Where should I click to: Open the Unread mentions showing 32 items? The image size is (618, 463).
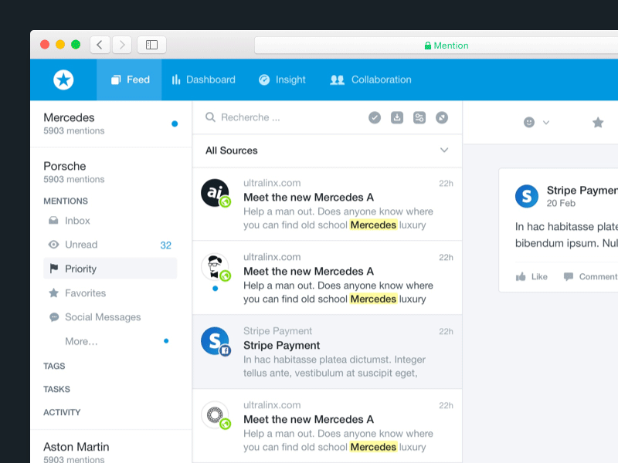[80, 245]
